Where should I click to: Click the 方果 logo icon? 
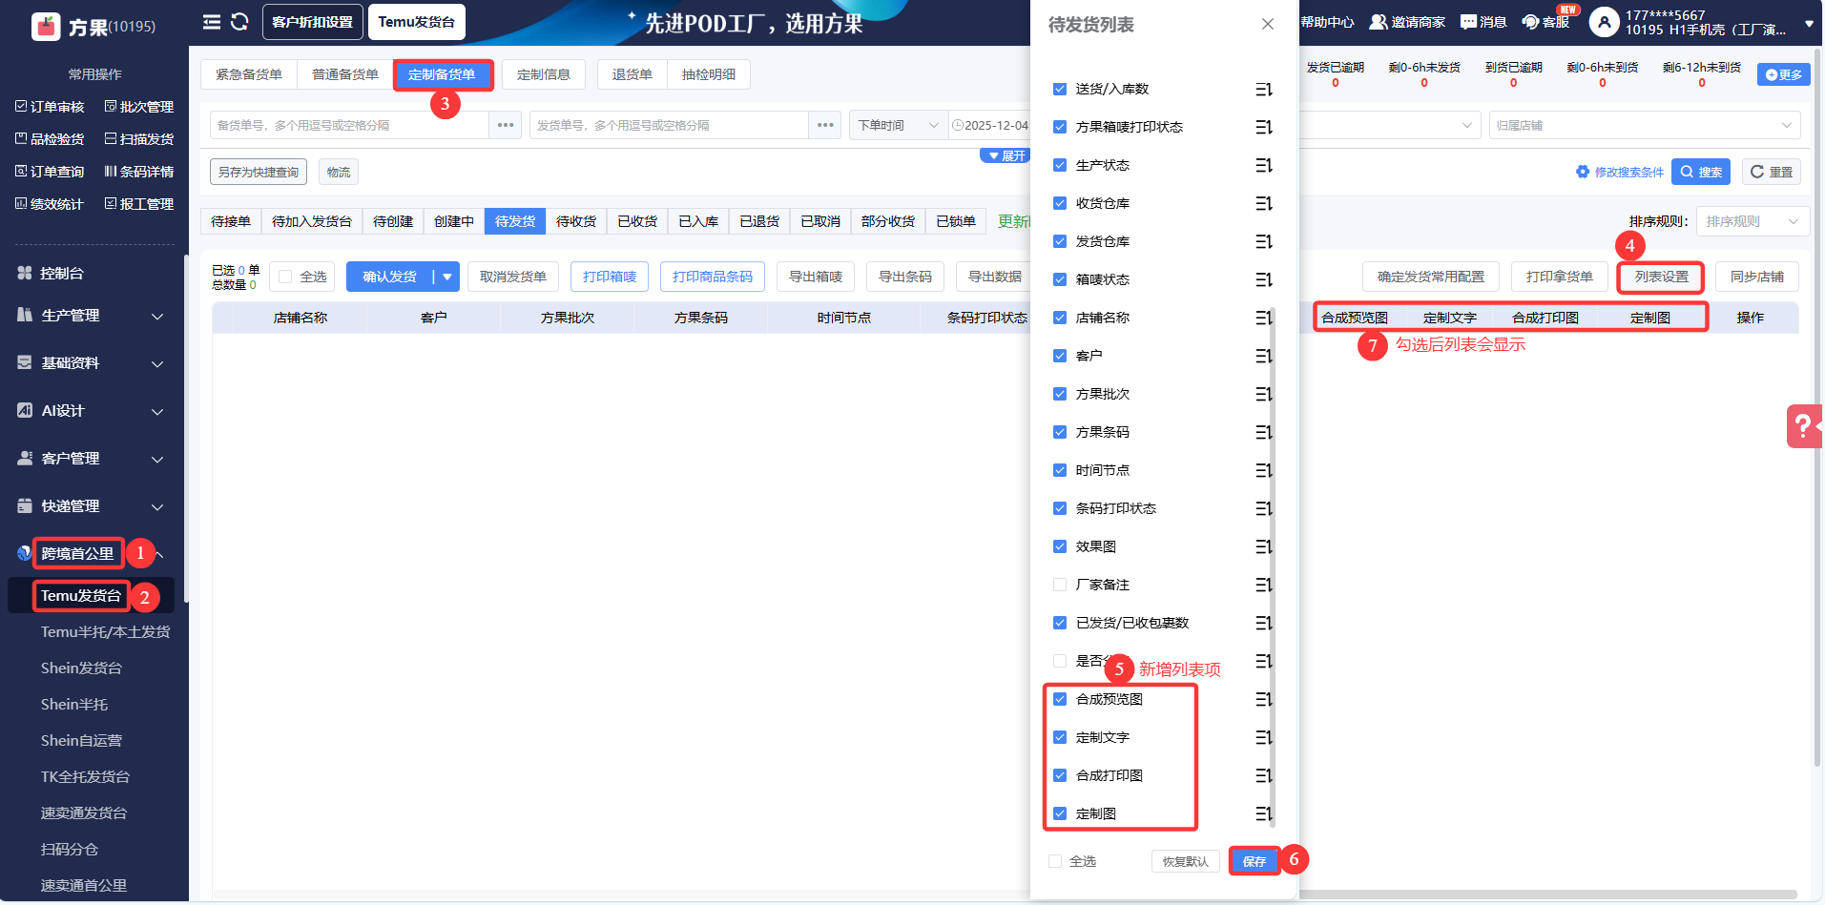(46, 26)
